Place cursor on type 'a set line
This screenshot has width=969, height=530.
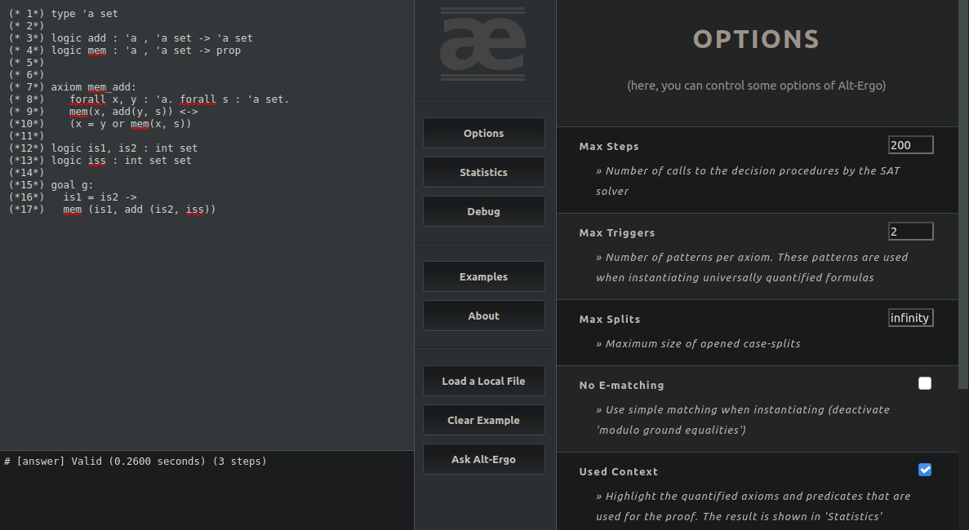tap(84, 14)
